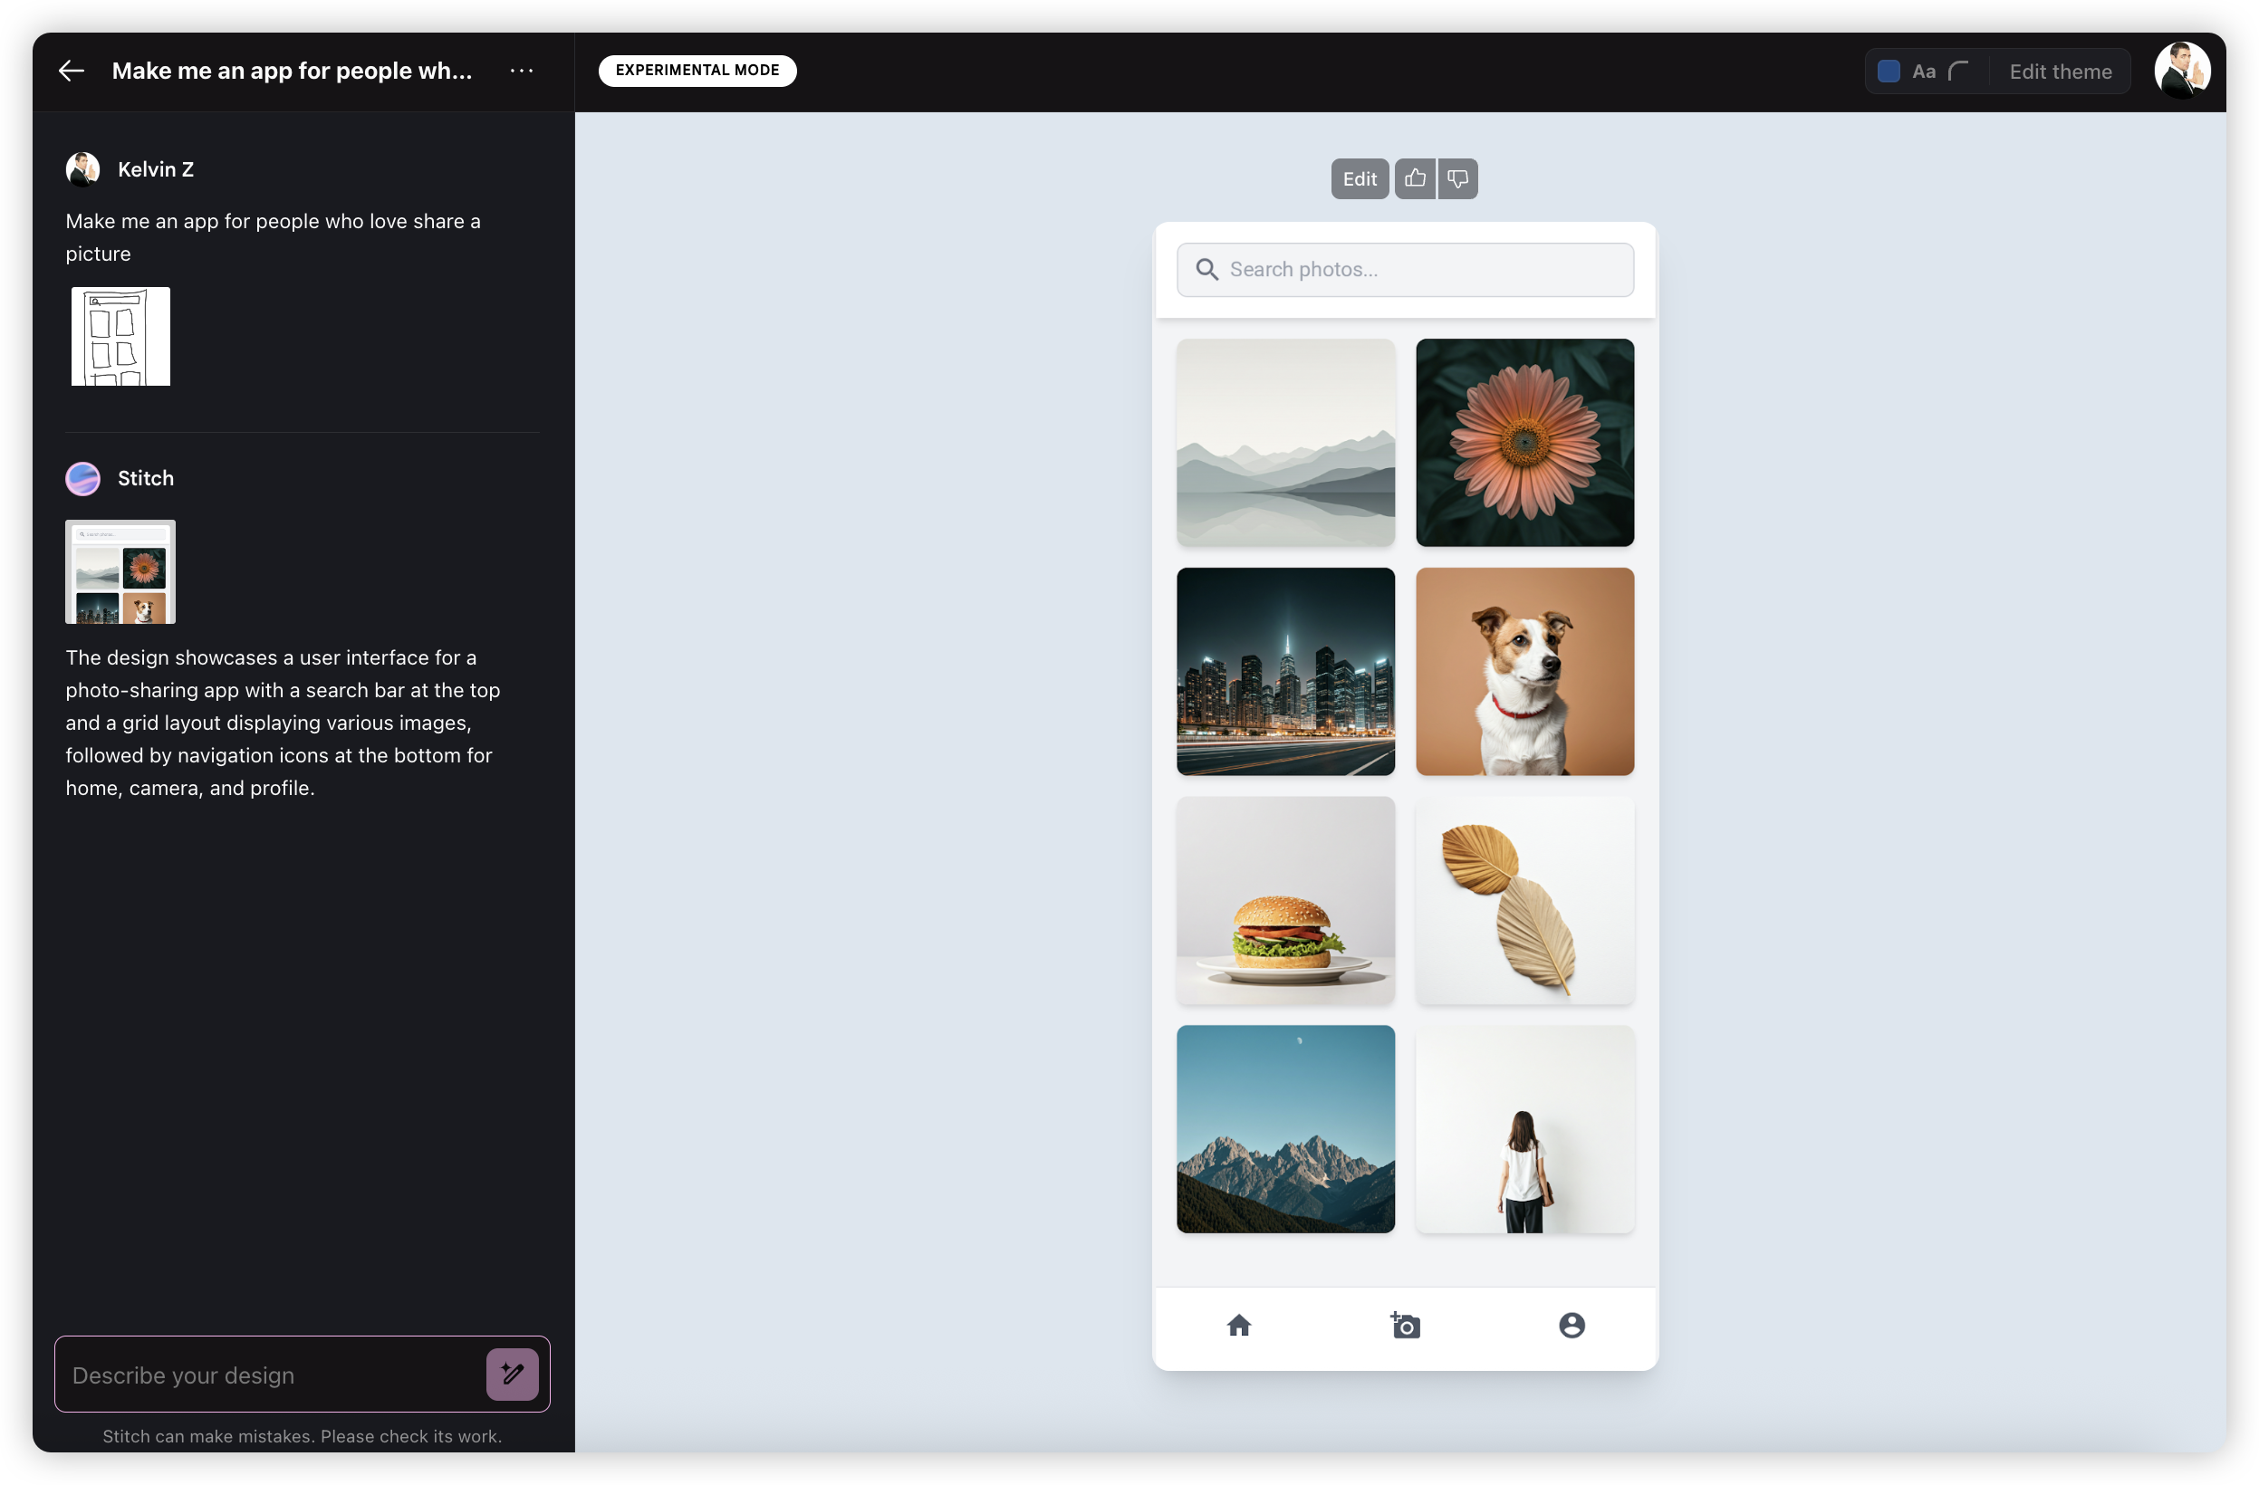Viewport: 2259px width, 1485px height.
Task: Click the magic wand generate button
Action: point(513,1374)
